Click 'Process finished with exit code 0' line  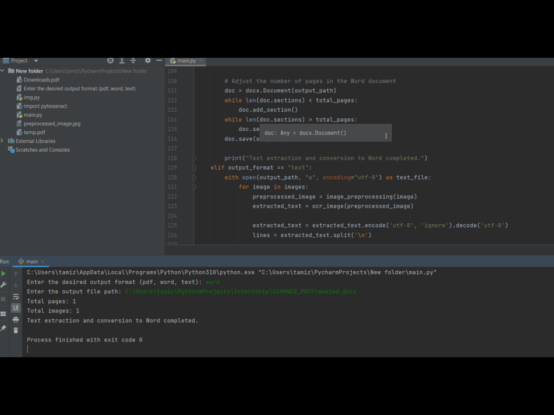point(85,340)
